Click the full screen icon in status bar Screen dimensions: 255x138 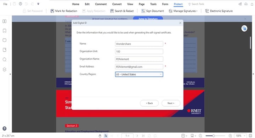pos(250,136)
